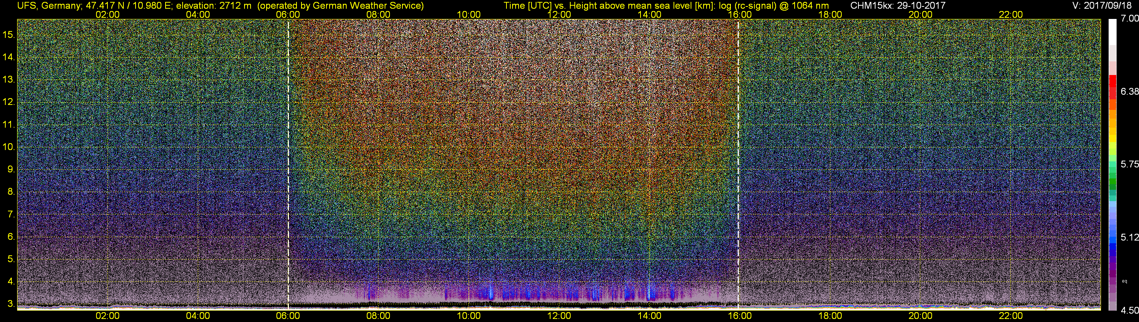Image resolution: width=1139 pixels, height=322 pixels.
Task: Click the 08:00 label on the top time axis
Action: click(x=379, y=14)
